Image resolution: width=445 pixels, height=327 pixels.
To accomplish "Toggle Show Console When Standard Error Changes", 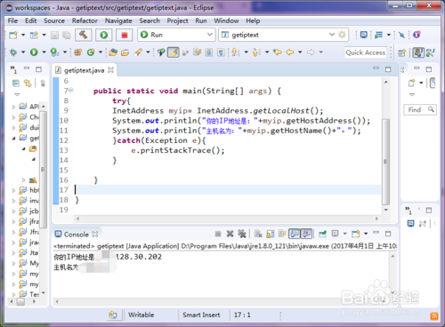I will pyautogui.click(x=306, y=234).
